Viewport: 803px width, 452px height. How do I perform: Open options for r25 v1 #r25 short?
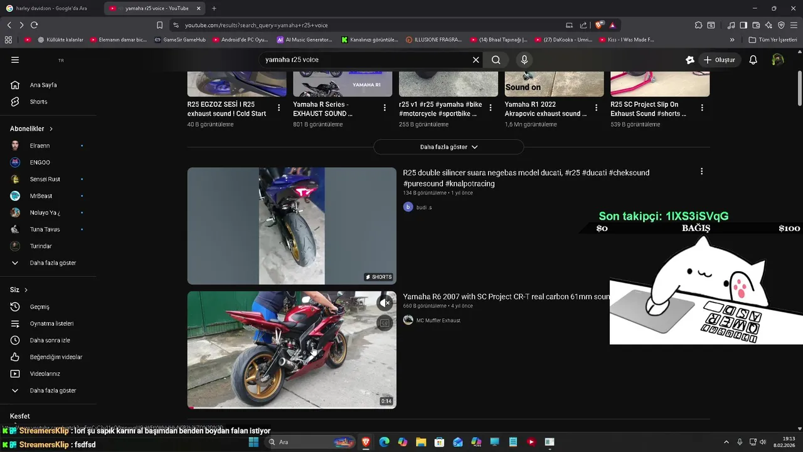(491, 108)
